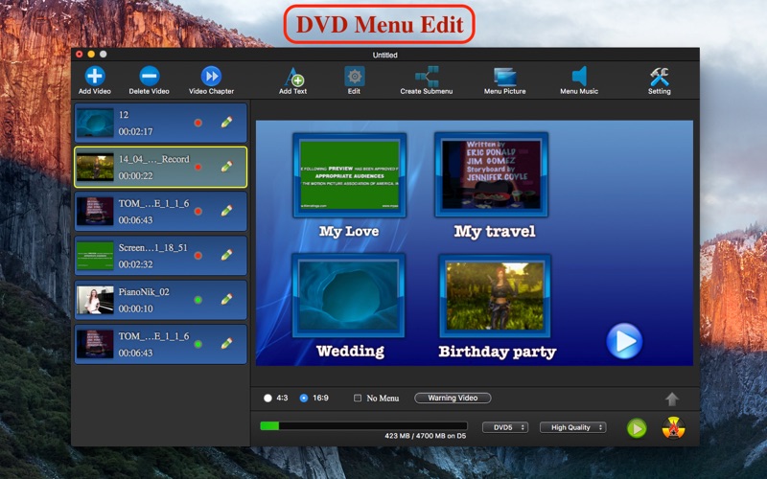Screen dimensions: 767x479
Task: Click the Delete Video minus icon
Action: (150, 76)
